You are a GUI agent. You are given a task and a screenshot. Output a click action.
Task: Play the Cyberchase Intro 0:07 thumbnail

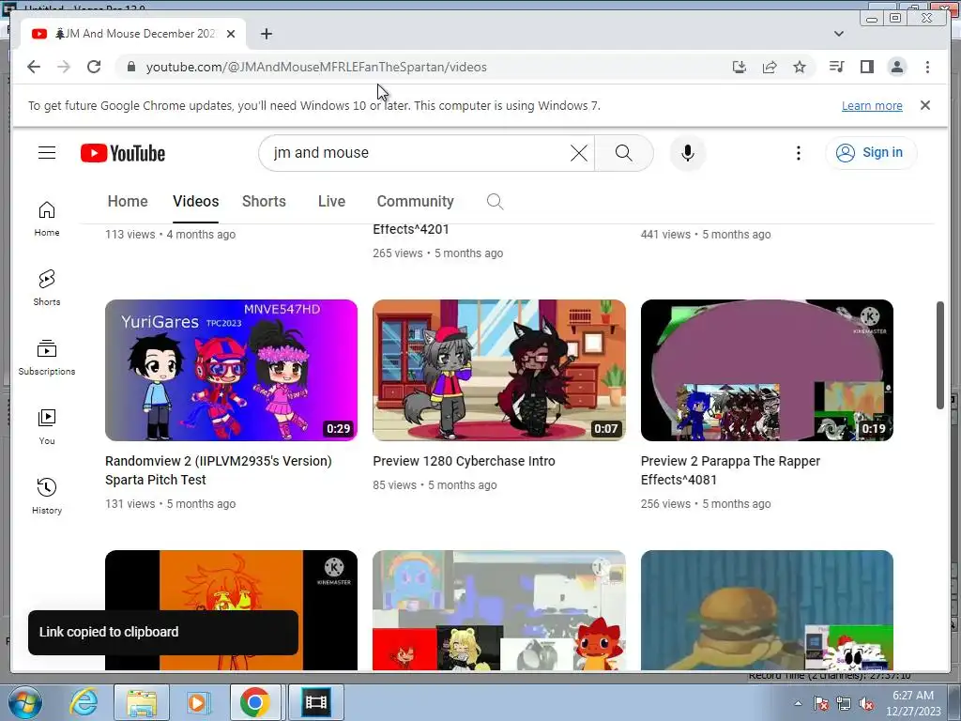click(x=499, y=370)
